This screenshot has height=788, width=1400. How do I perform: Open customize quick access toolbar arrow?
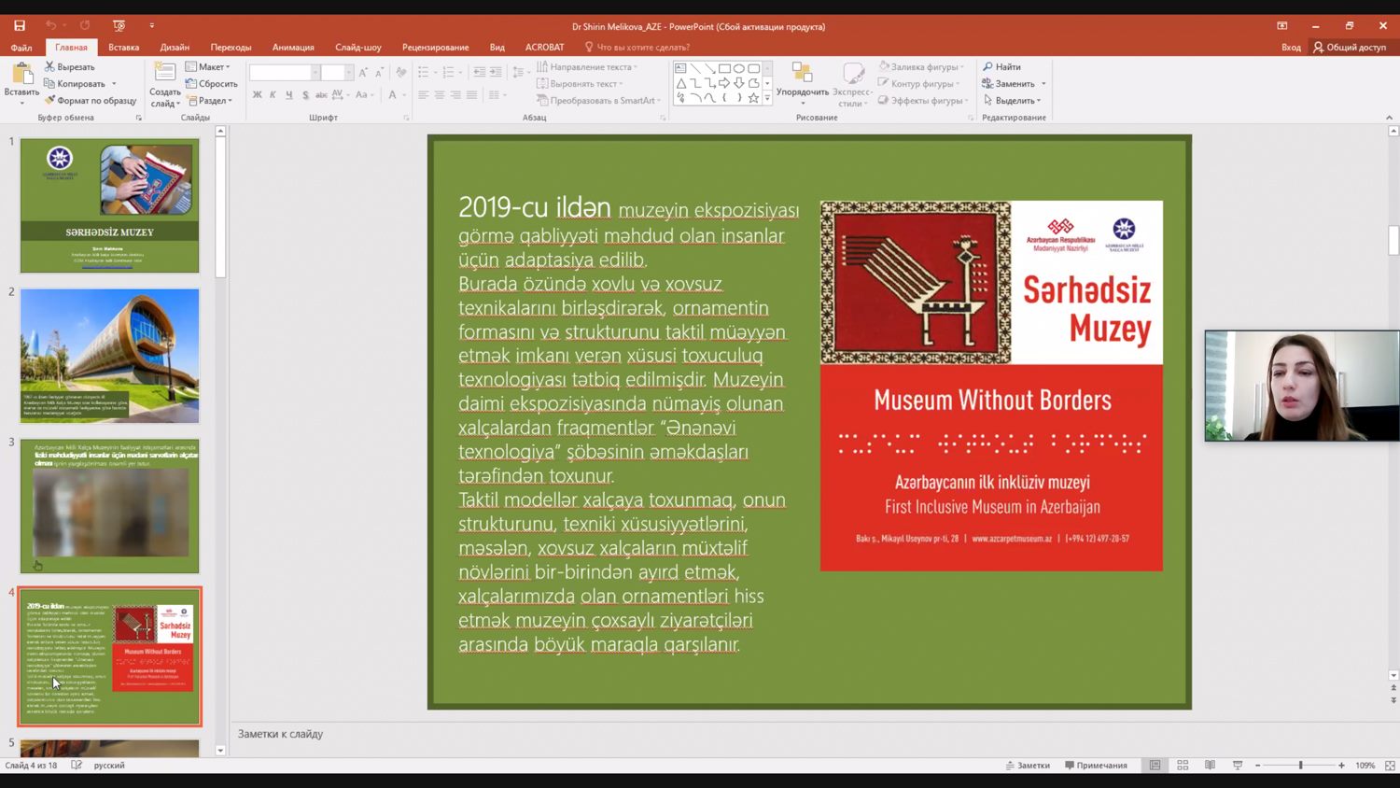[x=152, y=26]
